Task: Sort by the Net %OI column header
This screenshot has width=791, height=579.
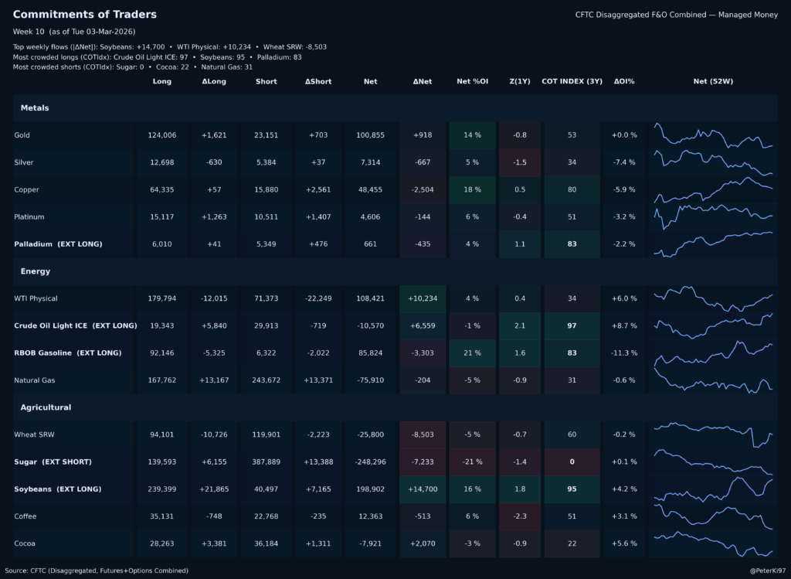Action: 472,81
